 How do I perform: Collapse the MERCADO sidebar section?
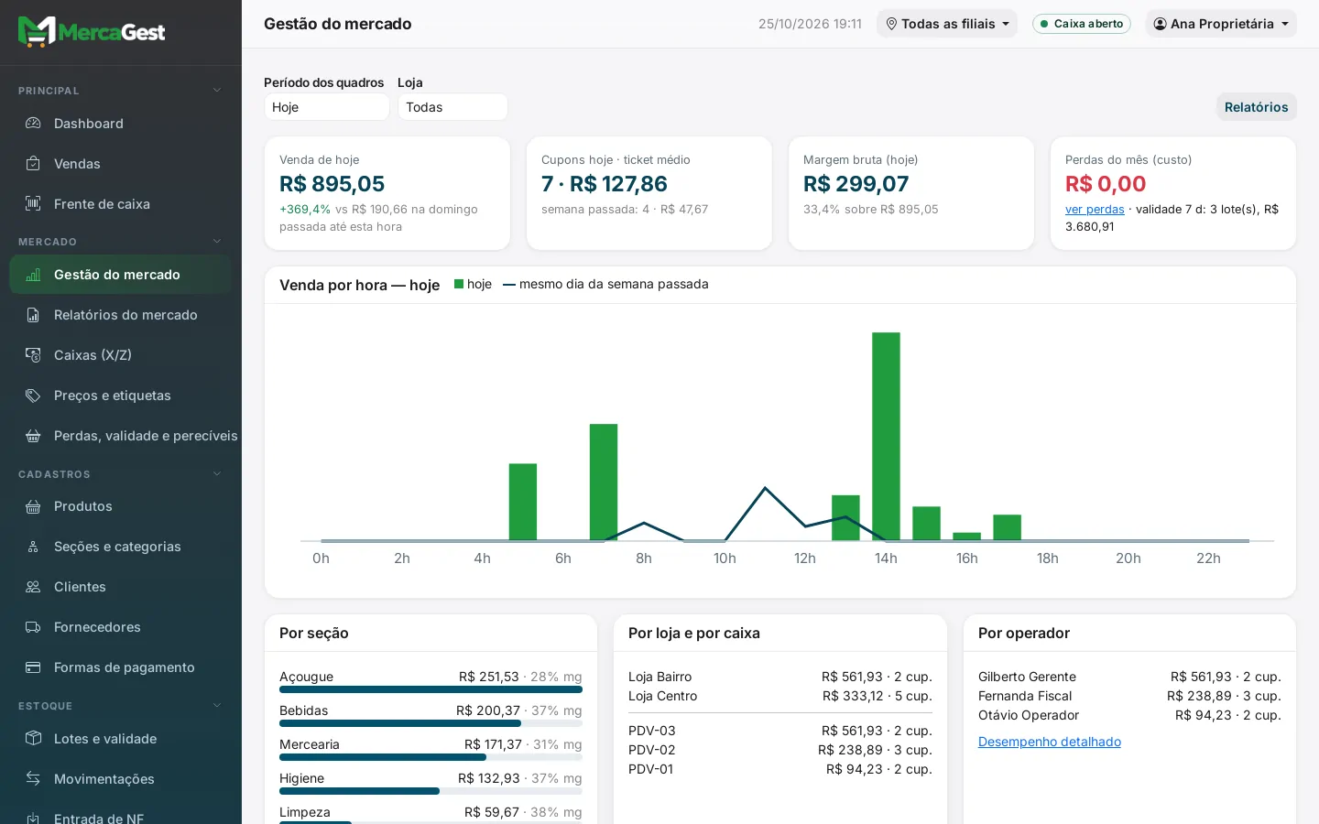217,242
